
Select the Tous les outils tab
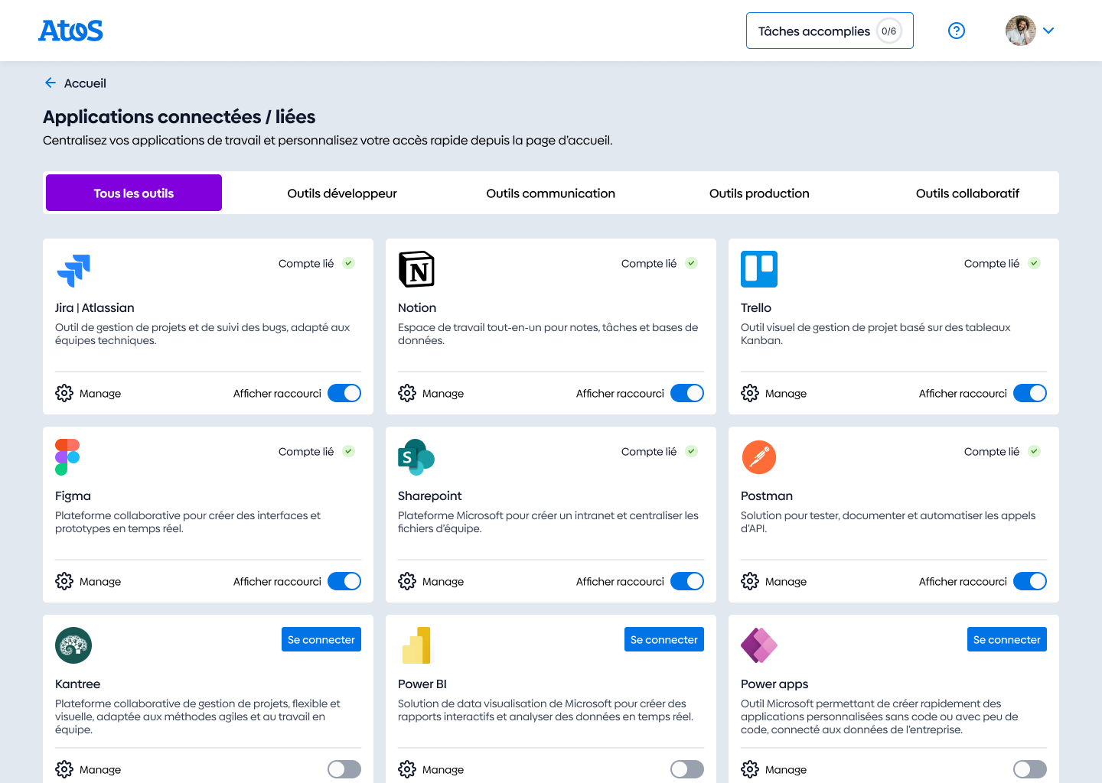(134, 193)
